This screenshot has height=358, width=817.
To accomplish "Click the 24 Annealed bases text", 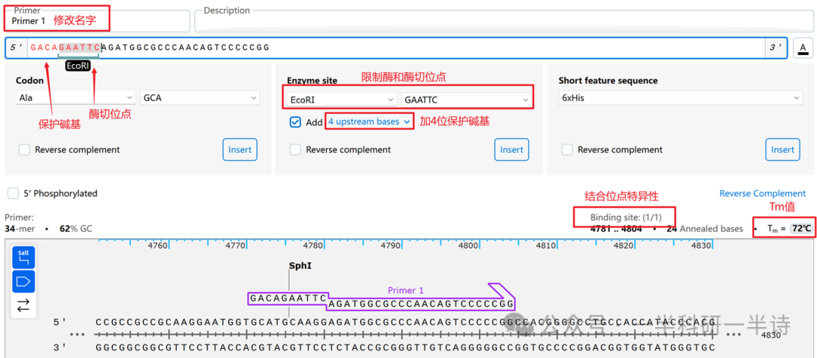I will pos(704,228).
